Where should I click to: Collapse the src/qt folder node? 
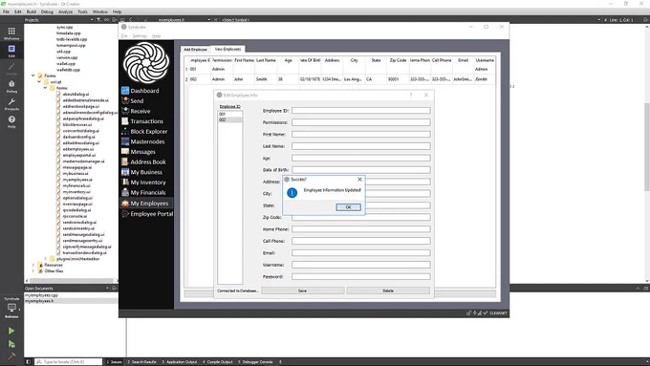39,81
